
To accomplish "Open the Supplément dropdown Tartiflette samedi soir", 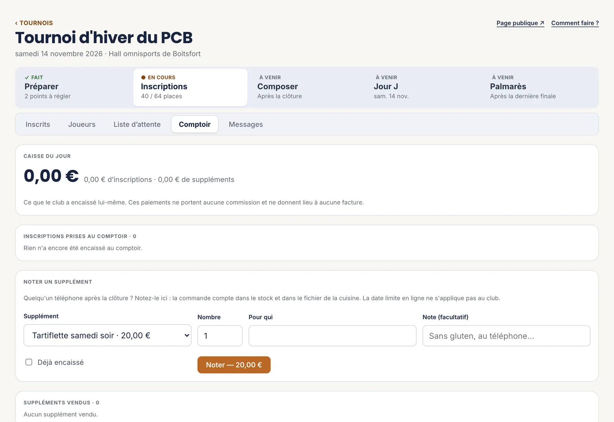I will coord(107,335).
